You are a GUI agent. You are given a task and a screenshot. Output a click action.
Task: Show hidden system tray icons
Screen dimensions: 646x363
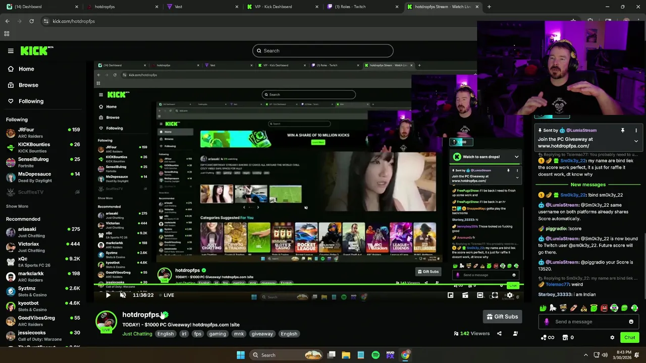(x=585, y=355)
